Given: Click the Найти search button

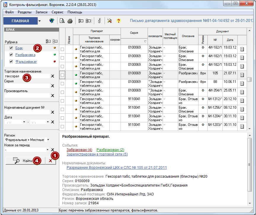Looking at the screenshot, I should click(x=25, y=161).
